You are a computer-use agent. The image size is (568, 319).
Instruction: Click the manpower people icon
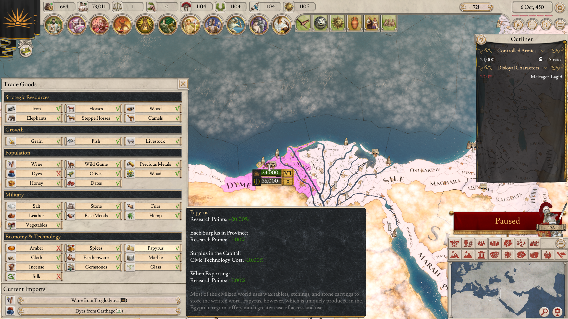[83, 6]
